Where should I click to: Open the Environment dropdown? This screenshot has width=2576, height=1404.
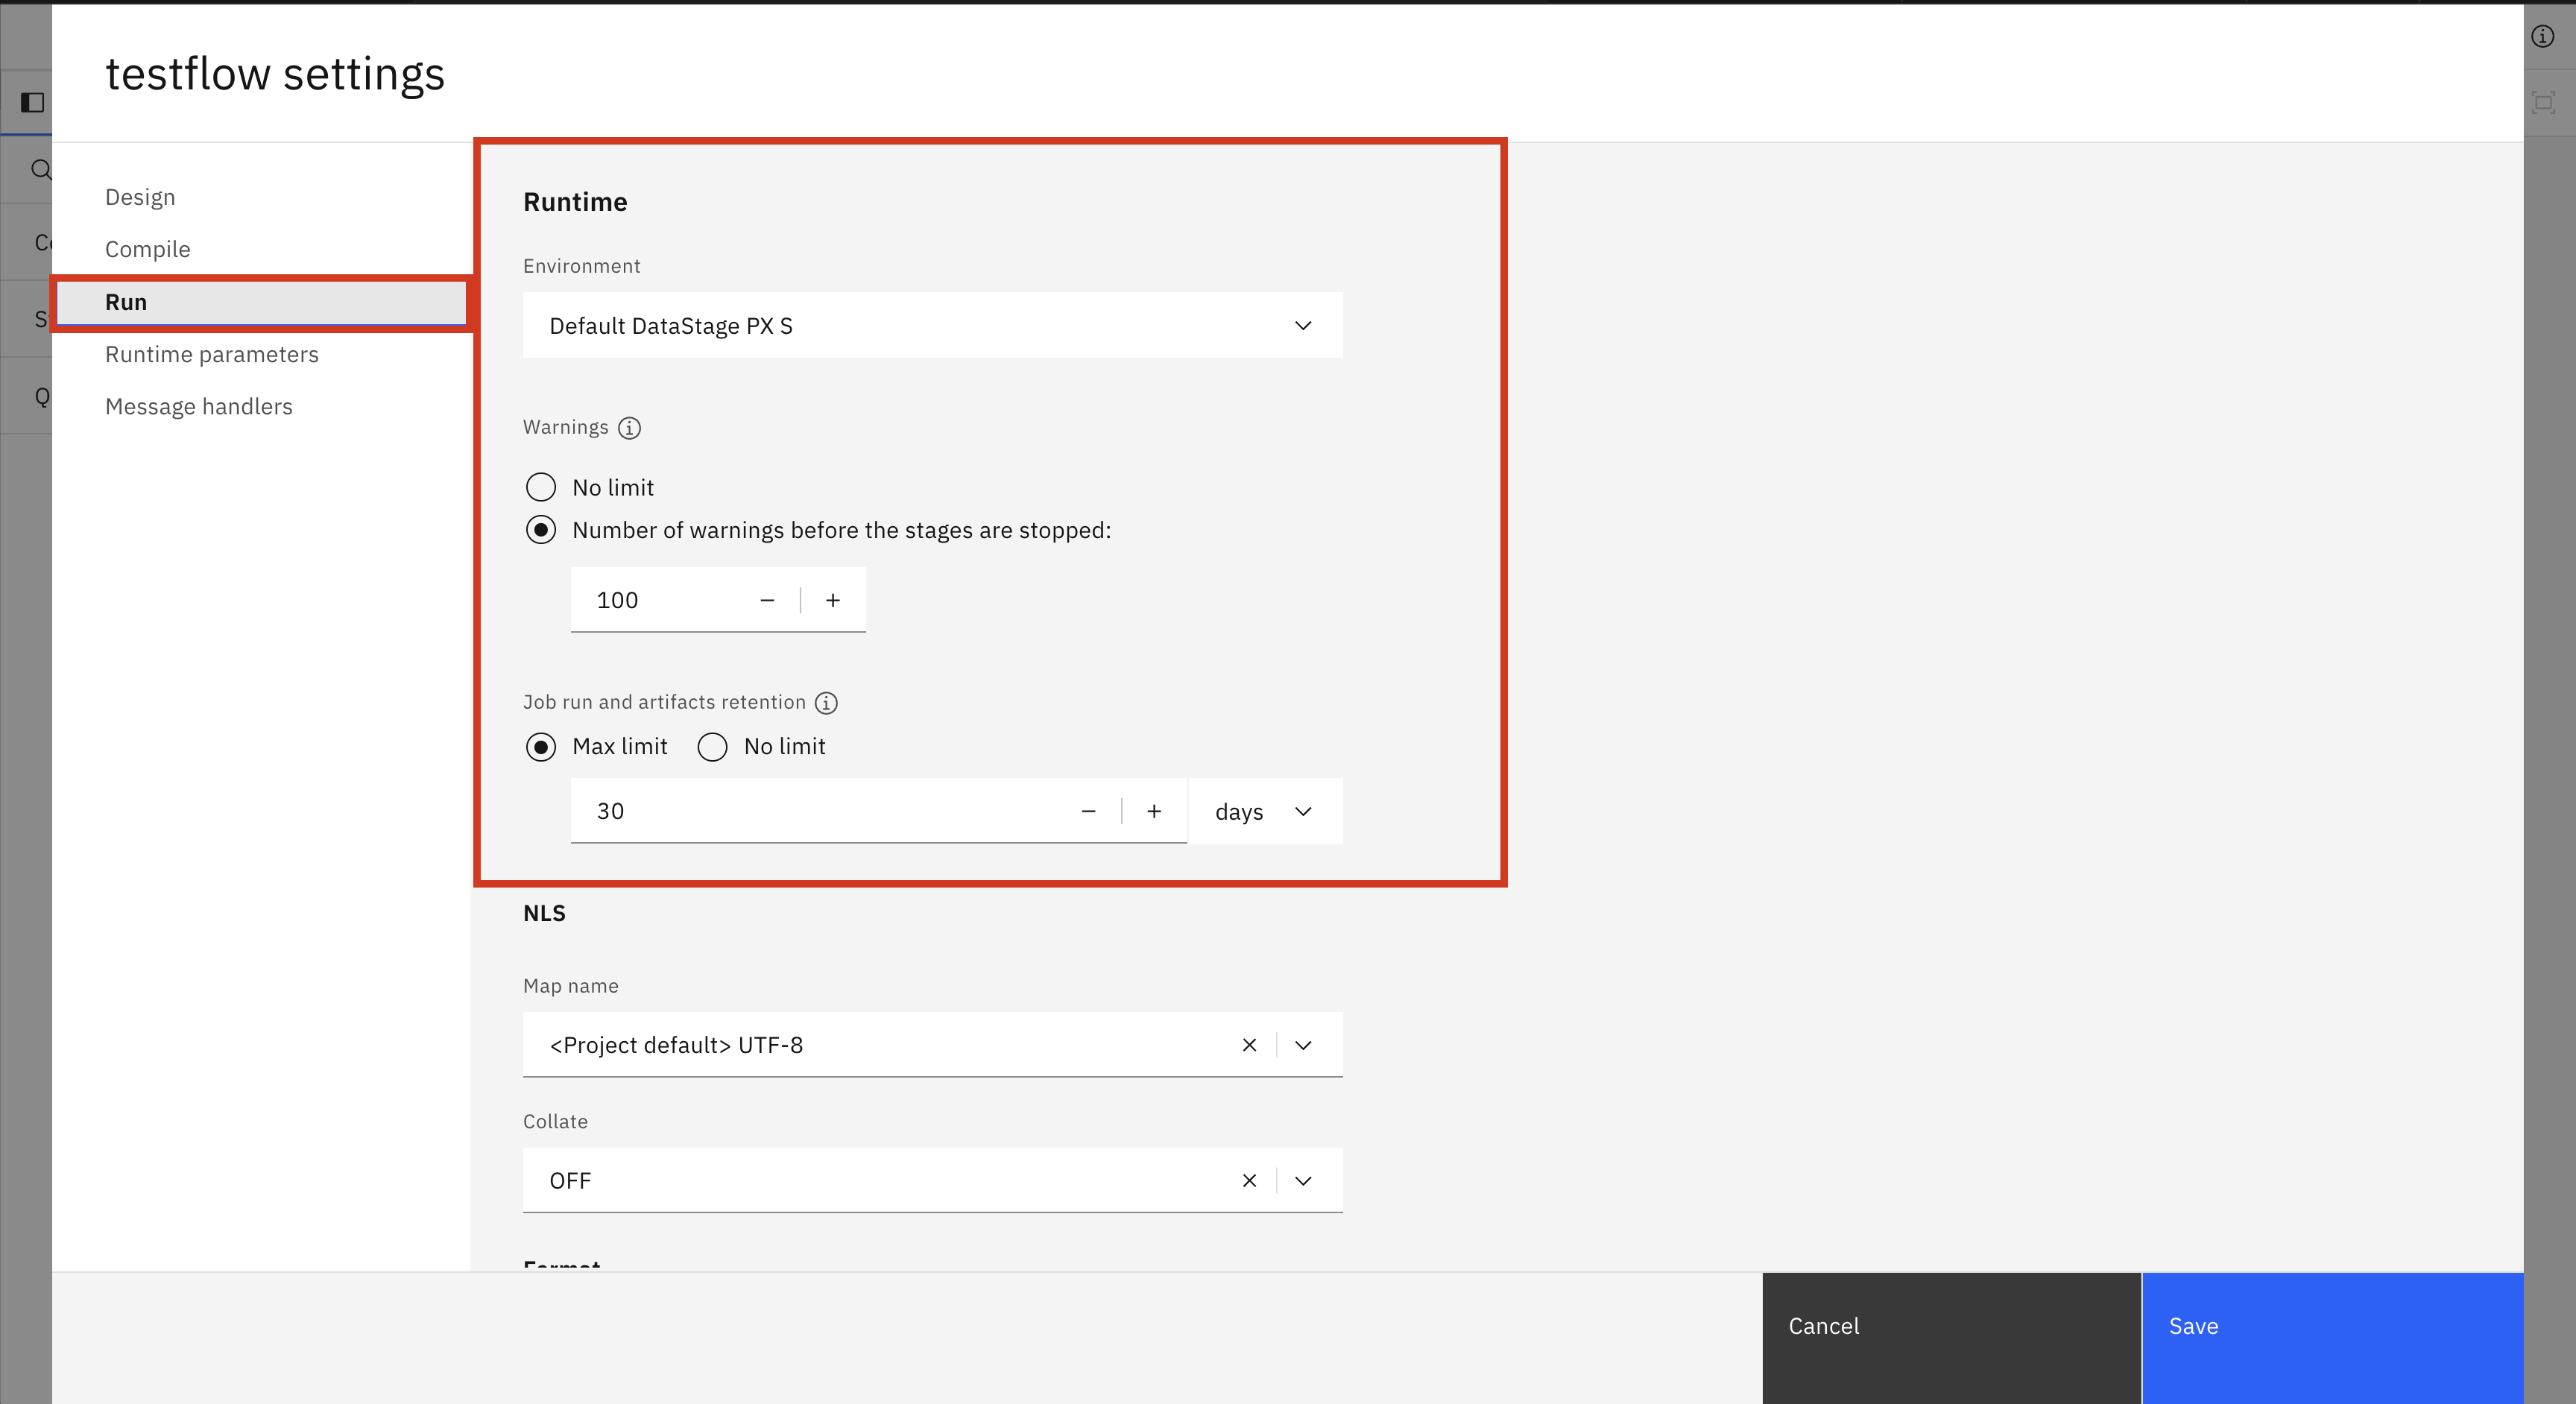point(932,325)
